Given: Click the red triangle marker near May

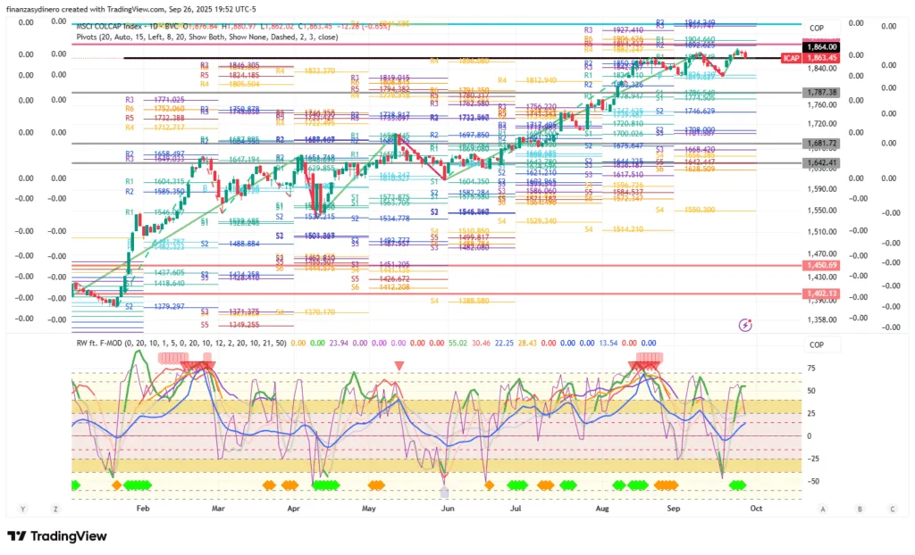Looking at the screenshot, I should click(399, 365).
